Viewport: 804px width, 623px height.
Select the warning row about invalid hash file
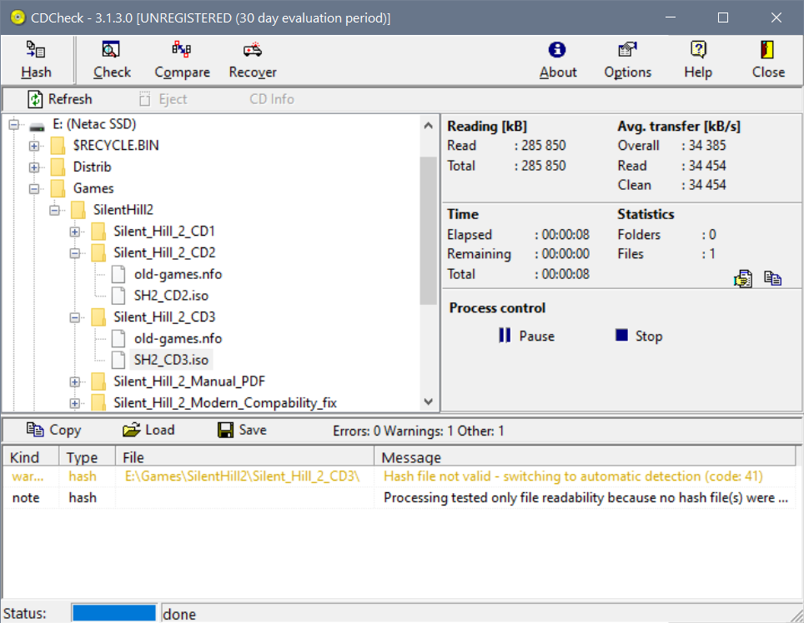click(400, 476)
